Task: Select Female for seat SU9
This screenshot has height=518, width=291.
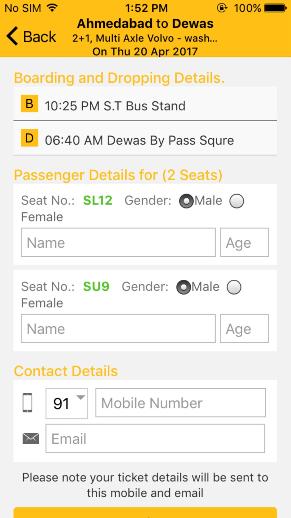Action: (234, 287)
